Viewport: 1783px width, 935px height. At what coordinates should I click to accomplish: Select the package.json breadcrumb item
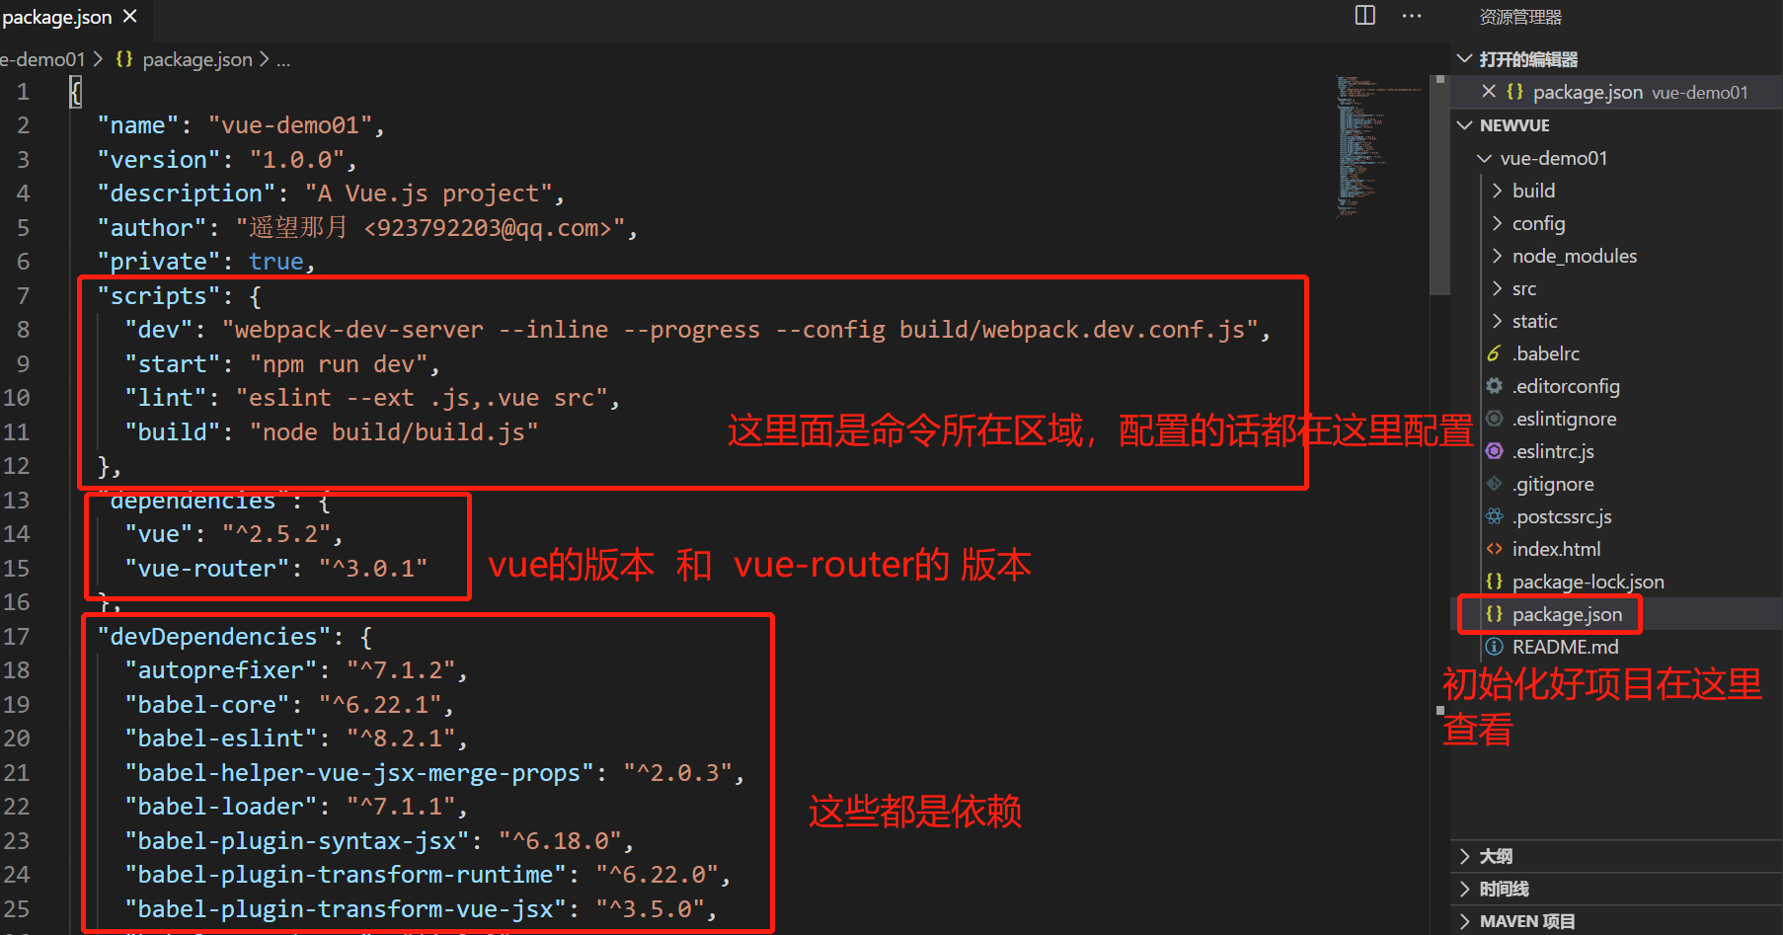196,59
